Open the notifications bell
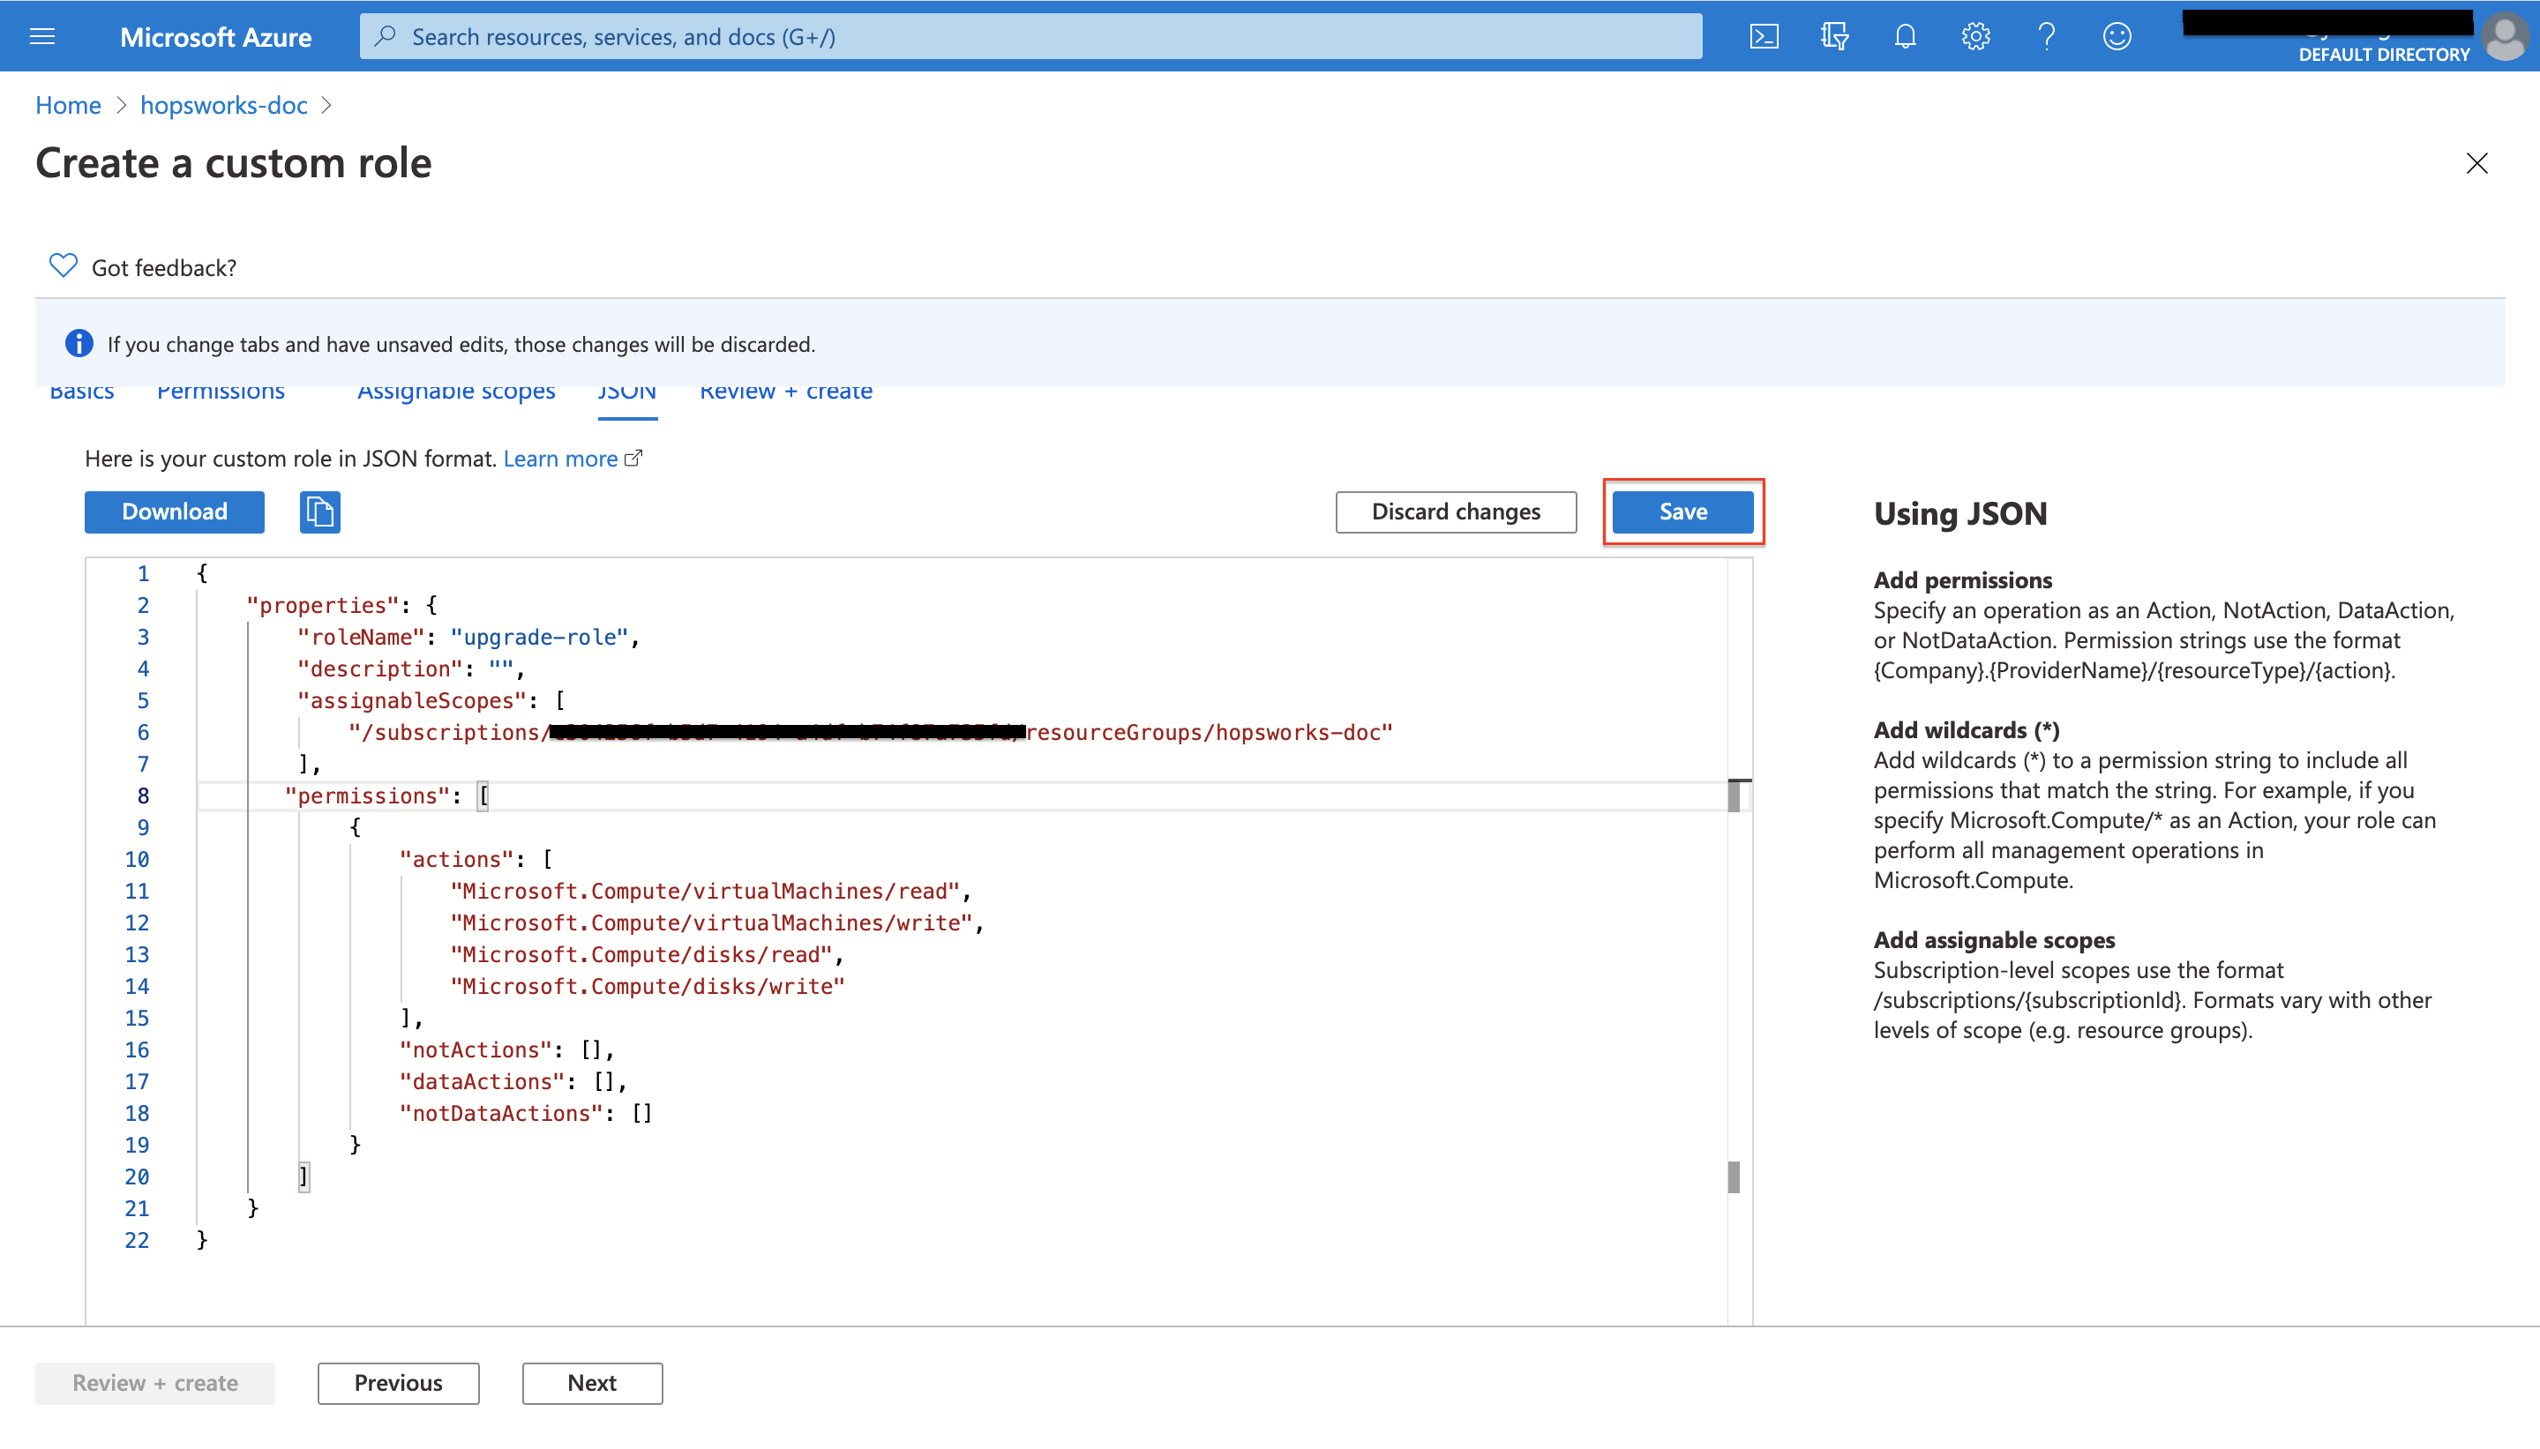 pyautogui.click(x=1905, y=37)
